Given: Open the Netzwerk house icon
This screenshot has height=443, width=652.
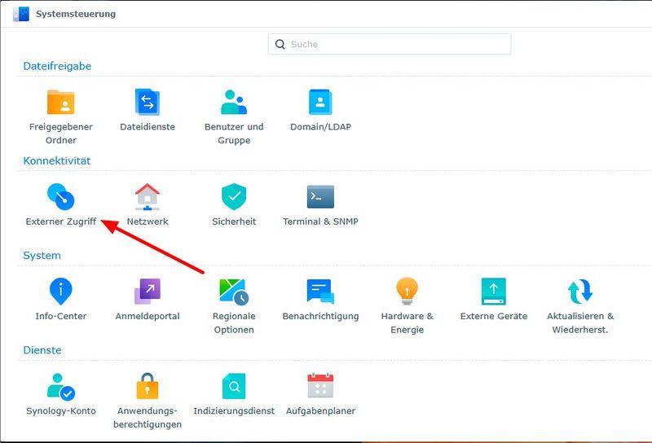Looking at the screenshot, I should 148,196.
